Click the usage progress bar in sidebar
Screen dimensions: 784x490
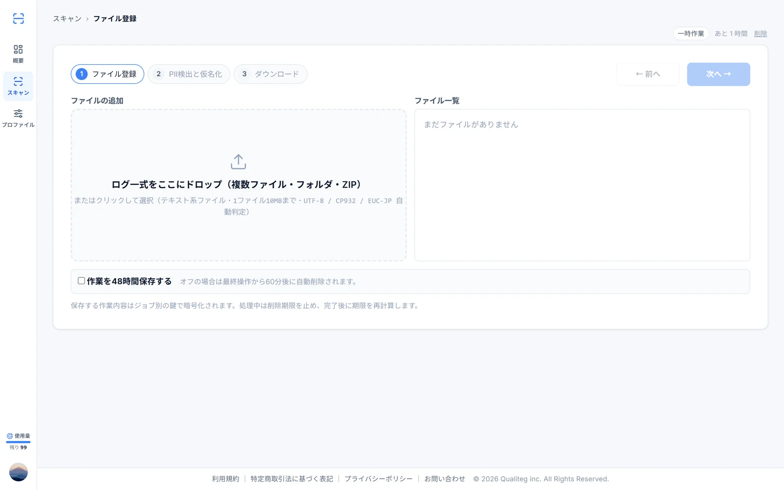pyautogui.click(x=18, y=442)
